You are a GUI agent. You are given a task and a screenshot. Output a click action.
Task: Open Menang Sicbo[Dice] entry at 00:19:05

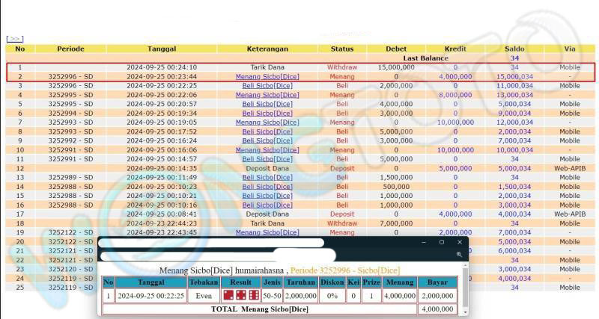267,123
